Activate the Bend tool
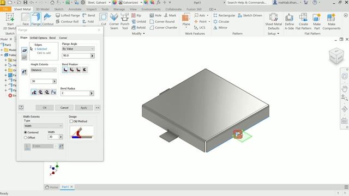Viewport: 349px width, 196px height. pyautogui.click(x=88, y=15)
